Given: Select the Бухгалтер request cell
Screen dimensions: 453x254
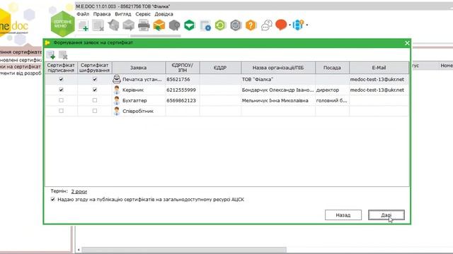Looking at the screenshot, I should coord(139,100).
